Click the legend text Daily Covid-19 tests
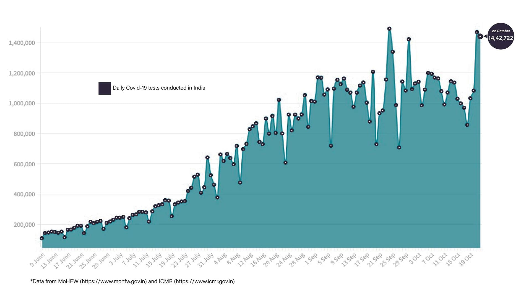Viewport: 531px width, 298px height. pyautogui.click(x=159, y=88)
